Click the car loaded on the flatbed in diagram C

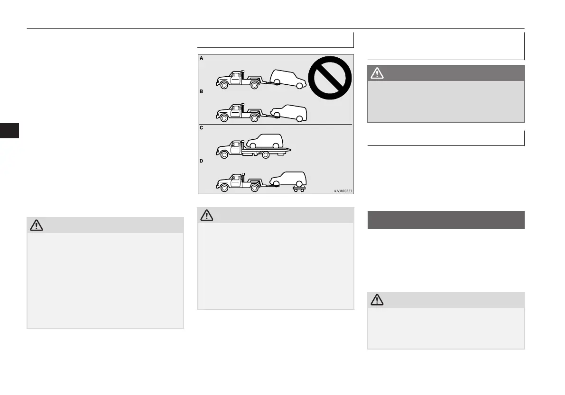tap(265, 141)
